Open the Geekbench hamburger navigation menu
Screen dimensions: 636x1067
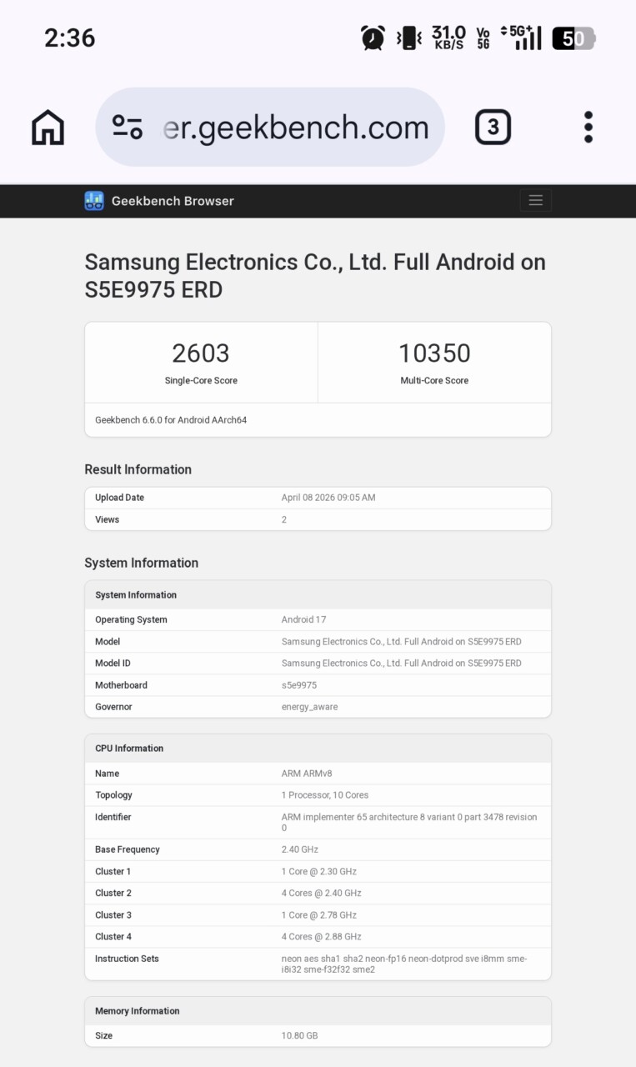pyautogui.click(x=535, y=200)
